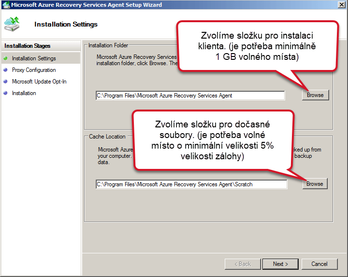
Task: Click the Installation Stages header
Action: pos(27,46)
